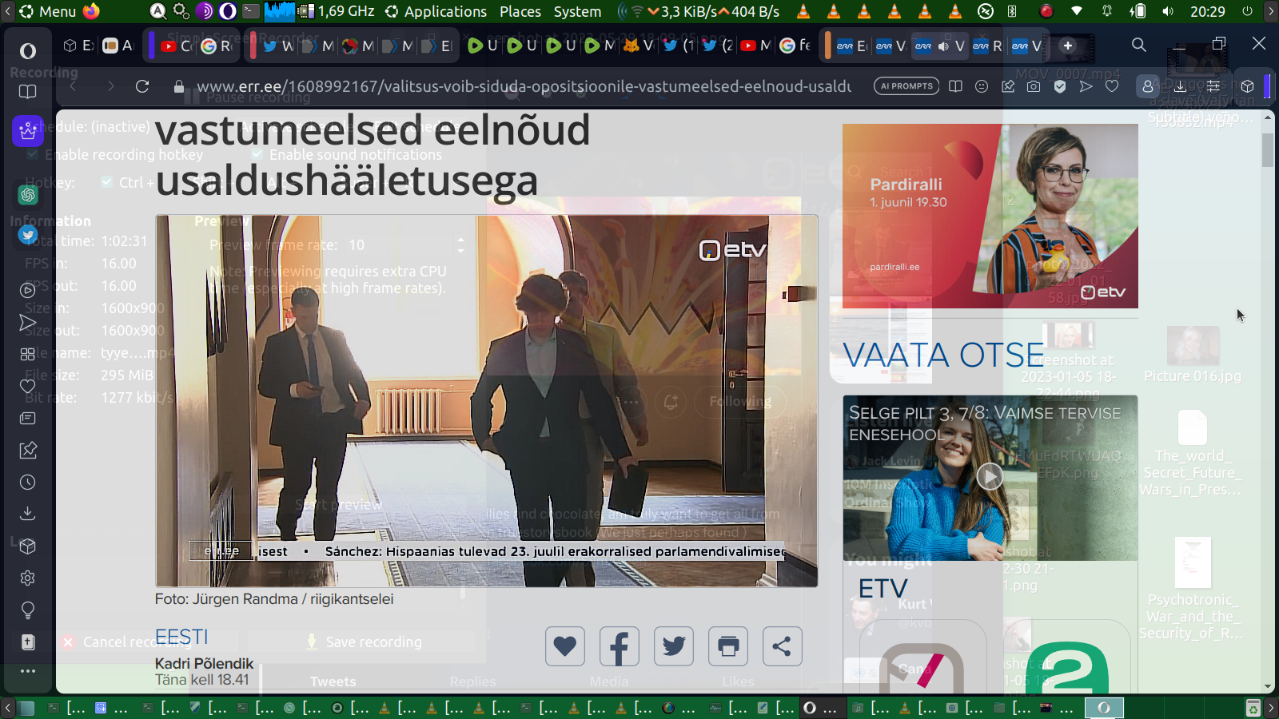
Task: Search open tabs with magnifier icon
Action: (x=1139, y=46)
